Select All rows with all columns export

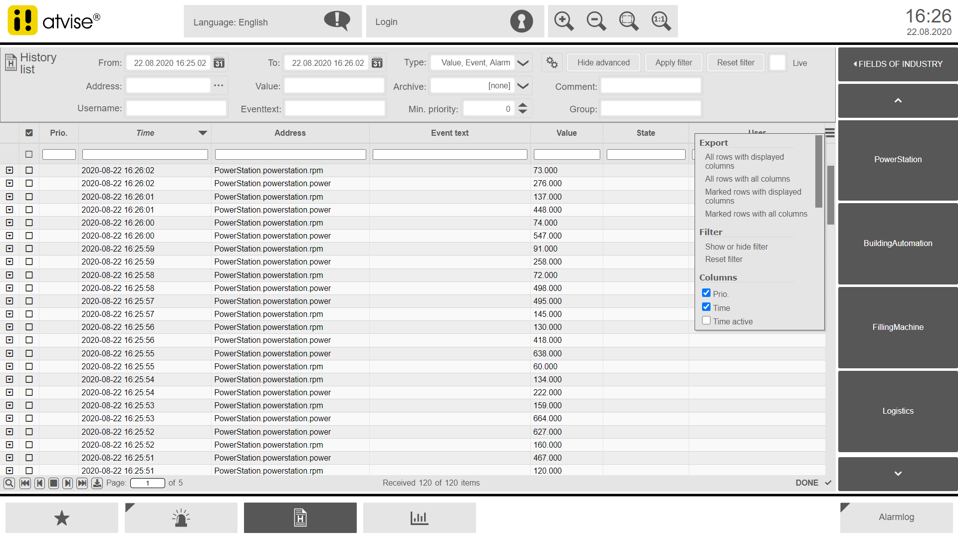tap(747, 179)
